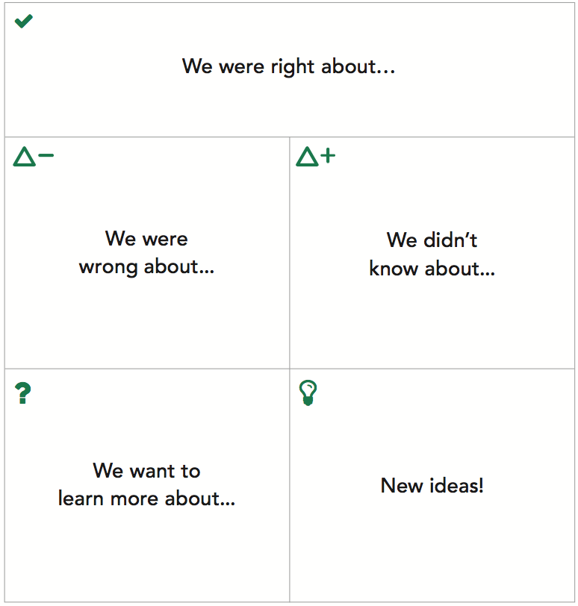Click the word 'know' in the right cell
Viewport: 578px width, 606px height.
pyautogui.click(x=394, y=268)
